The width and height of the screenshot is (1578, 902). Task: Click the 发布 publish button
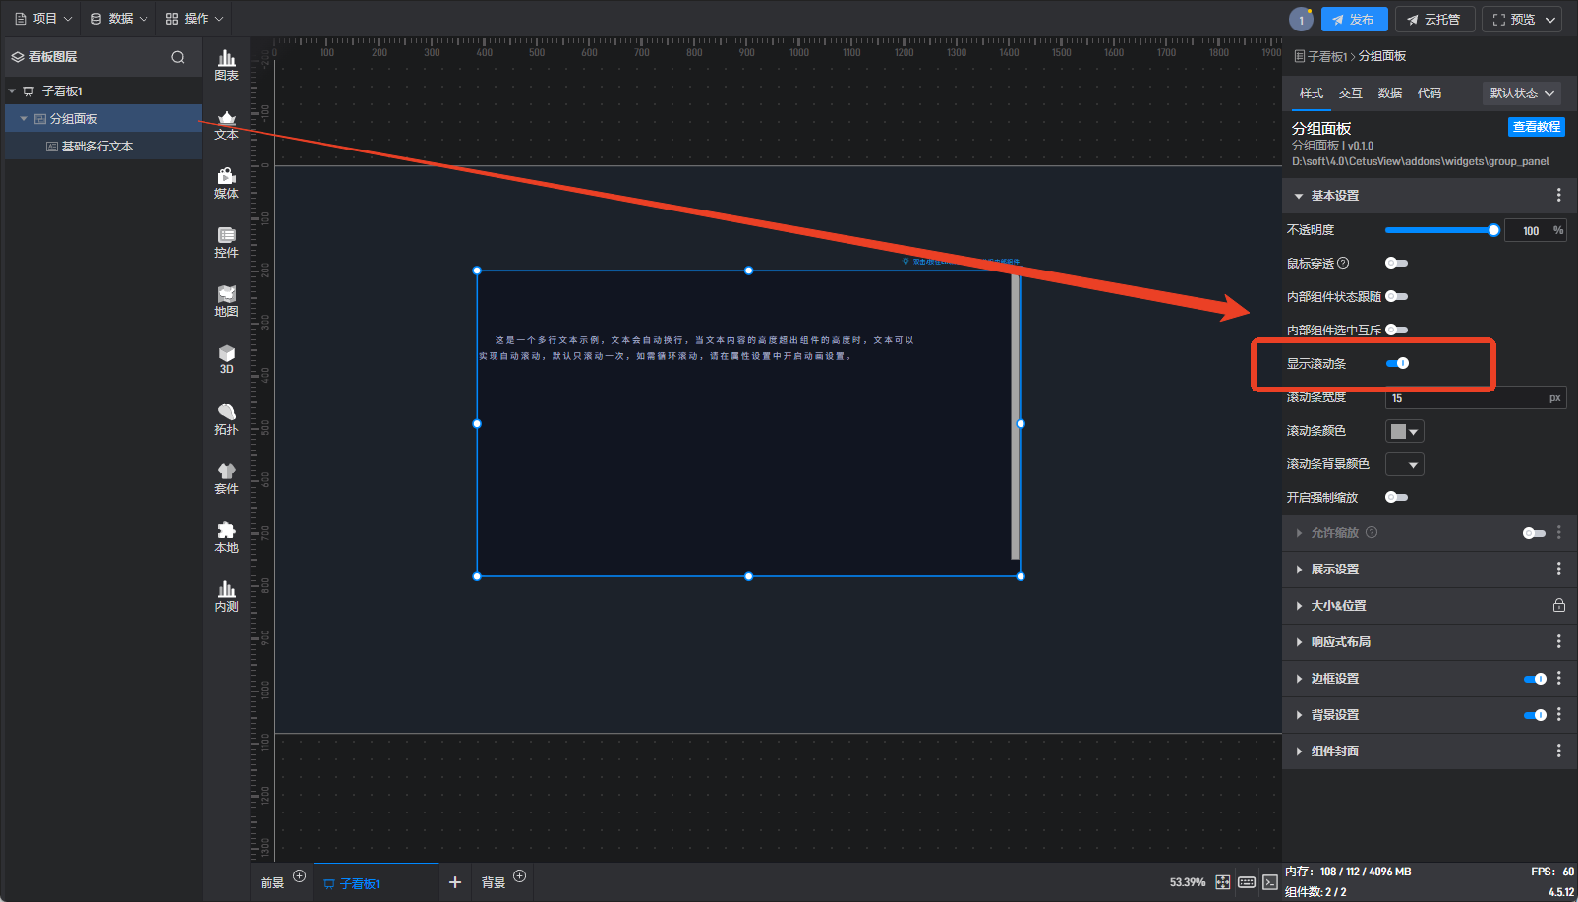pos(1354,20)
